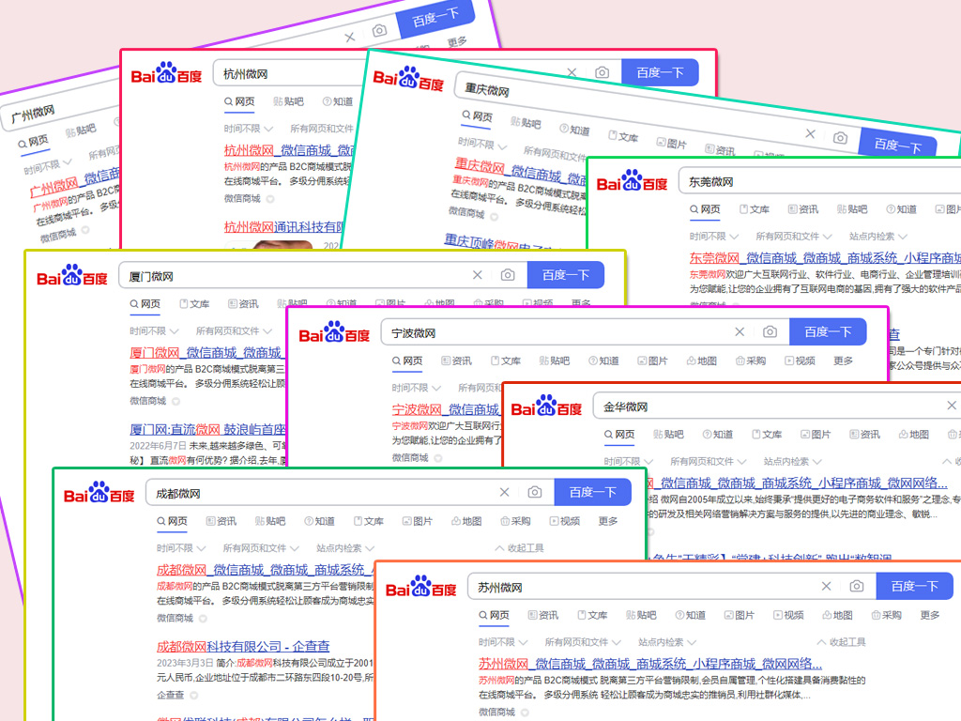Switch to 采购 tab in 苏州微网 window
The width and height of the screenshot is (961, 721).
(886, 615)
